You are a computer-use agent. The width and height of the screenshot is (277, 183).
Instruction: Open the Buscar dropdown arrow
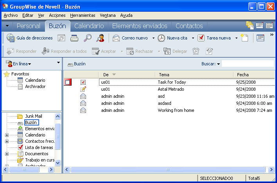[x=218, y=64]
